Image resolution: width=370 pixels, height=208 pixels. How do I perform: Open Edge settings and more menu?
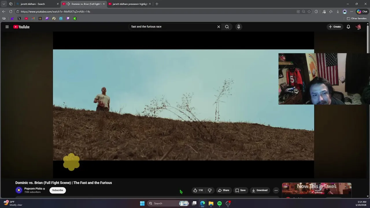click(351, 12)
